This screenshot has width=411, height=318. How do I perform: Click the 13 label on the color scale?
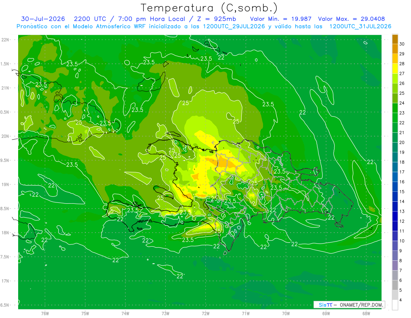point(402,211)
